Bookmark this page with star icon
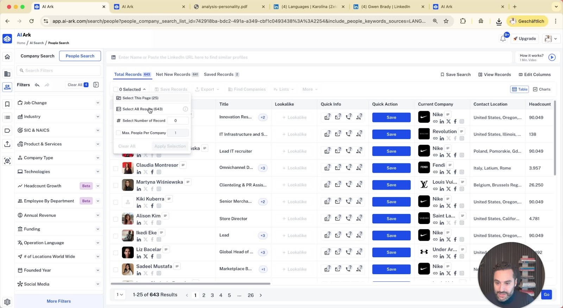Viewport: 563px width, 308px height. pyautogui.click(x=446, y=21)
